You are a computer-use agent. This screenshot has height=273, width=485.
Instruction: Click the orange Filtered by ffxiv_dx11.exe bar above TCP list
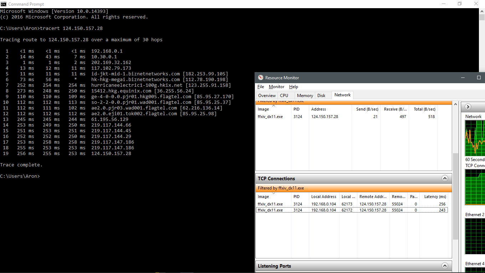click(x=354, y=188)
